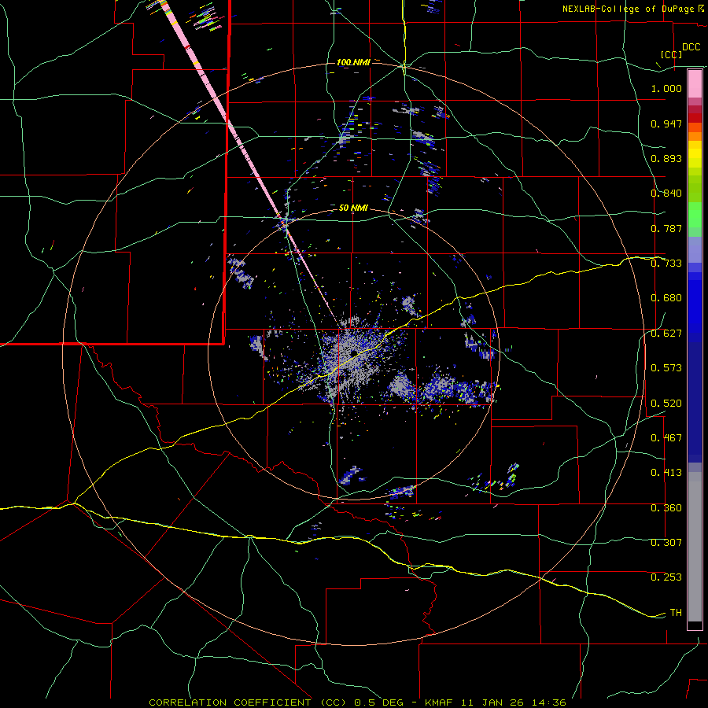The width and height of the screenshot is (708, 708).
Task: Click the TH threshold label on the legend
Action: click(676, 613)
